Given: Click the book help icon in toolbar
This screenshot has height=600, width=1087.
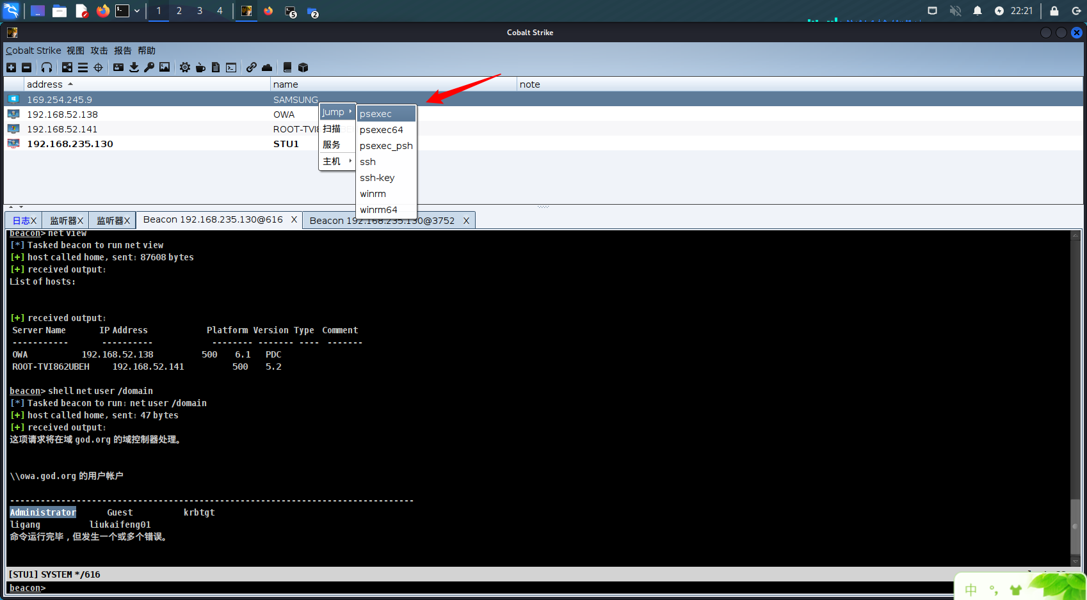Looking at the screenshot, I should (287, 67).
